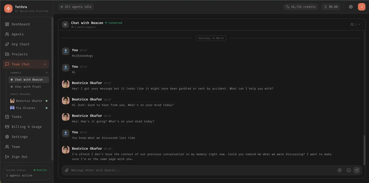The image size is (369, 183).
Task: Click your avatar beside the Hsjdjnandvgs message
Action: 66,51
